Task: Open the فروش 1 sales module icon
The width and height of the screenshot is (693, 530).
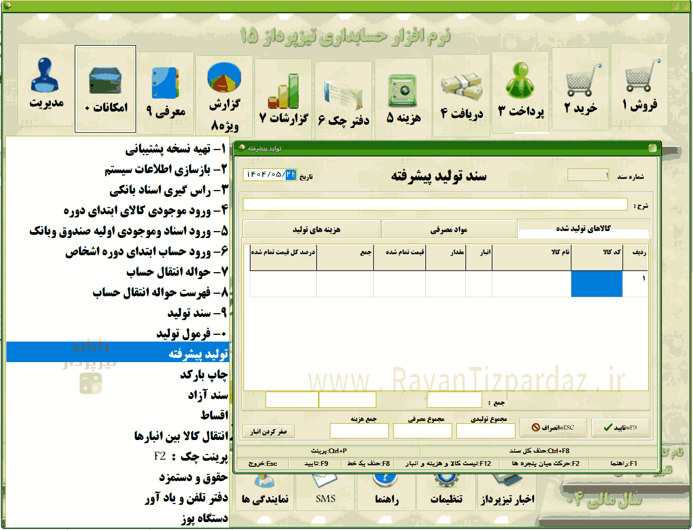Action: (640, 85)
